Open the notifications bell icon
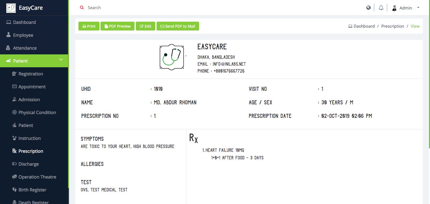 [x=381, y=8]
